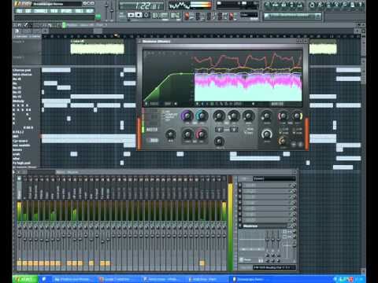
Task: Select the Chorus pad playlist track
Action: [22, 70]
